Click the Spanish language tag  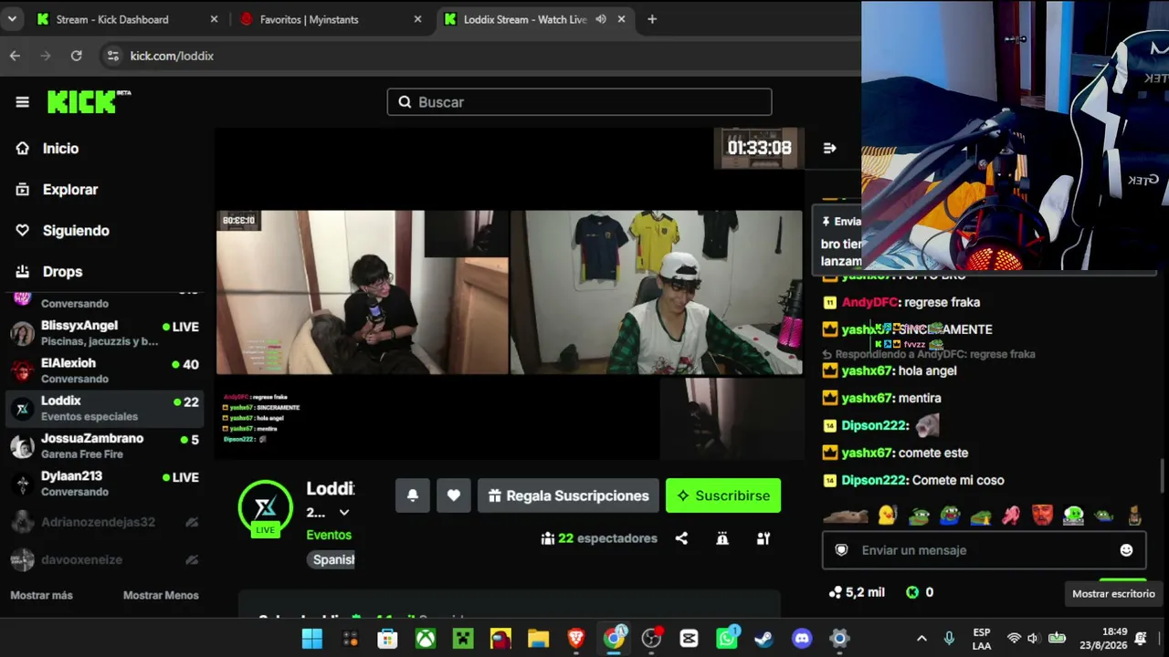click(332, 559)
